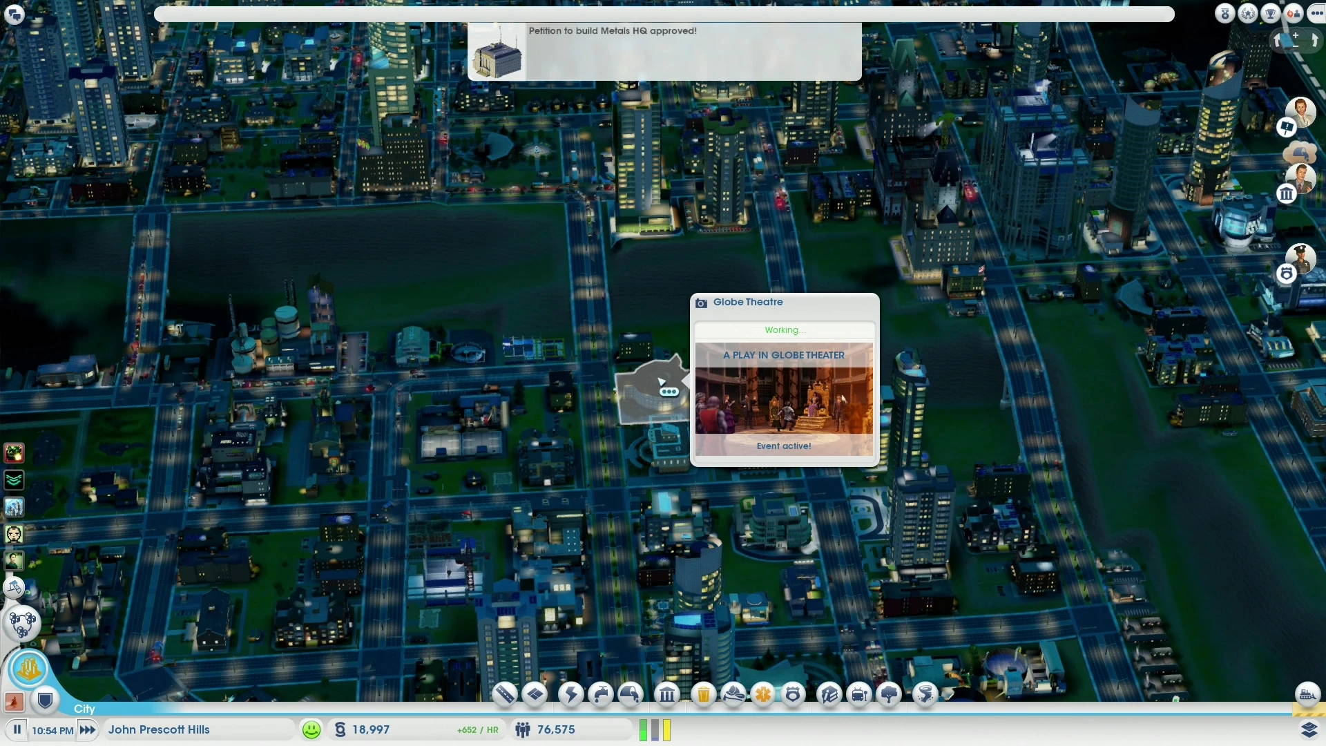The width and height of the screenshot is (1326, 746).
Task: Open the Water faucet menu
Action: pyautogui.click(x=601, y=694)
